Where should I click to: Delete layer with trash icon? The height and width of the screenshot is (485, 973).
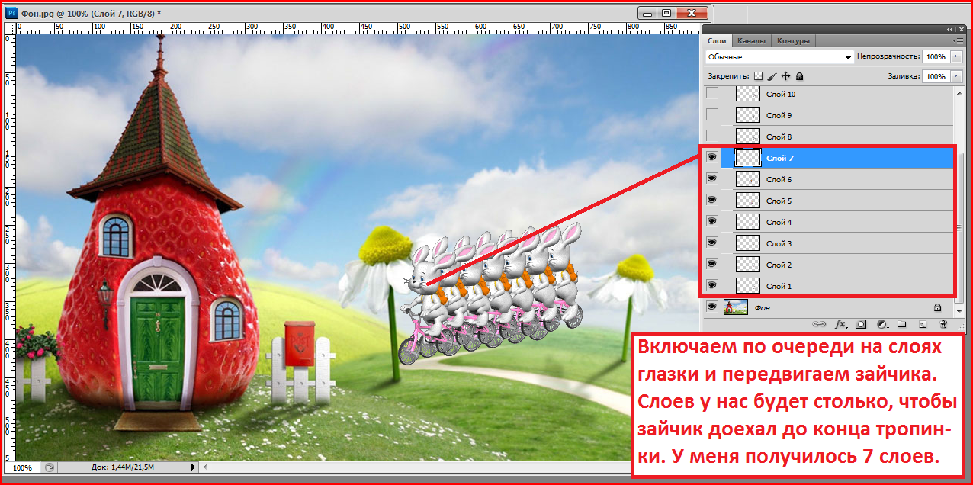(943, 324)
